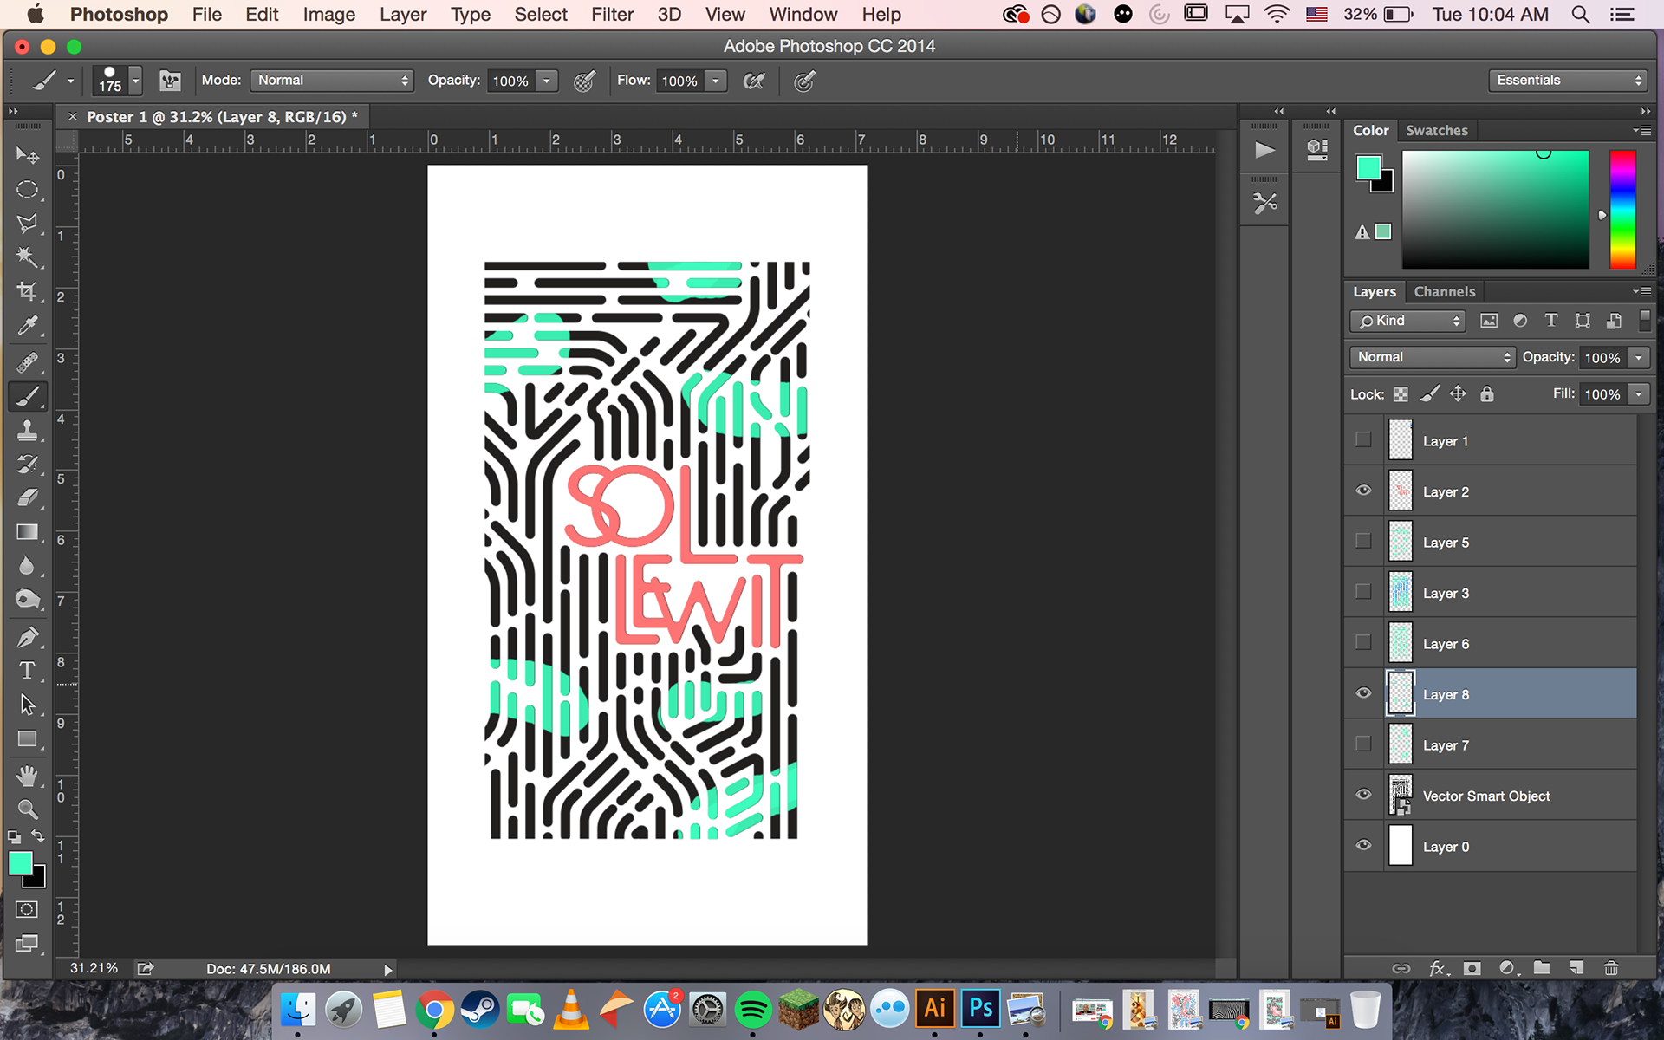Show Layer 5 visibility
Viewport: 1664px width, 1040px height.
(x=1363, y=541)
